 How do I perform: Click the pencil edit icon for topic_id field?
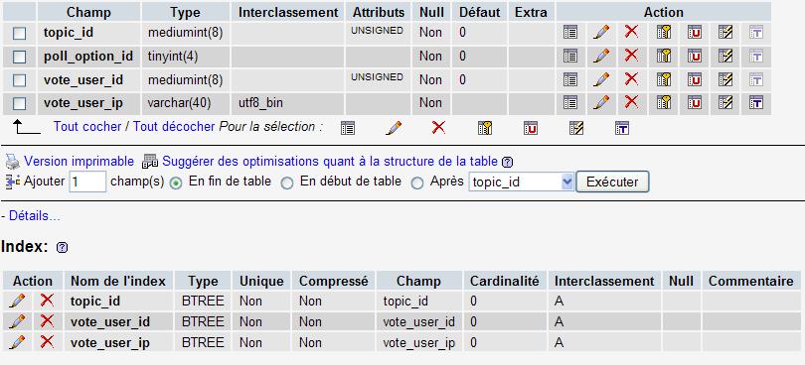(x=601, y=33)
